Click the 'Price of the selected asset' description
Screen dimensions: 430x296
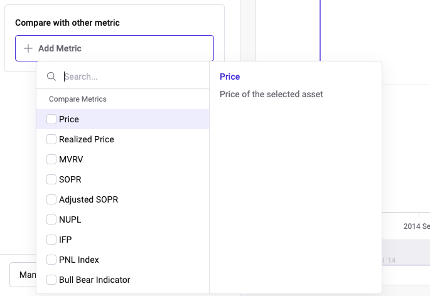click(271, 94)
